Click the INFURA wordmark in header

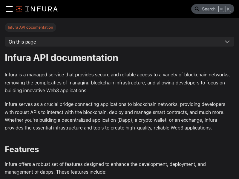(41, 9)
